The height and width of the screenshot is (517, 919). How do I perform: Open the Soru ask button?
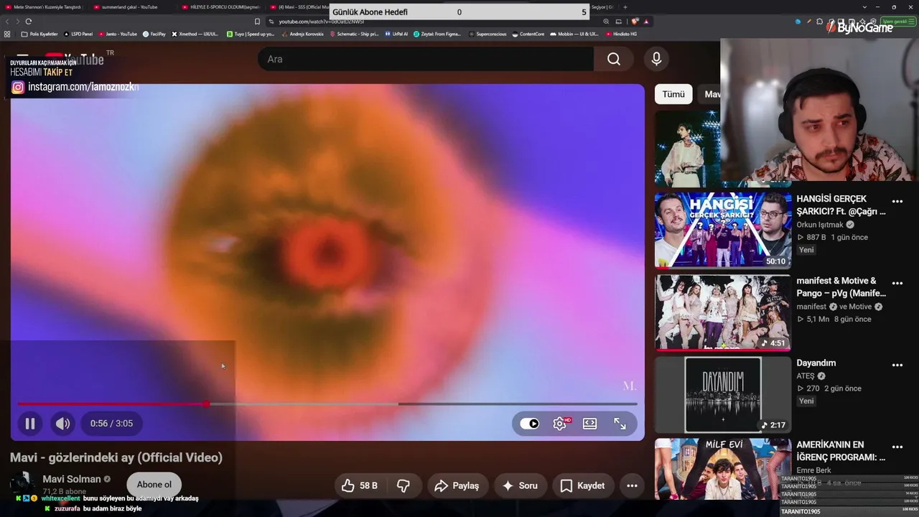[x=520, y=486]
